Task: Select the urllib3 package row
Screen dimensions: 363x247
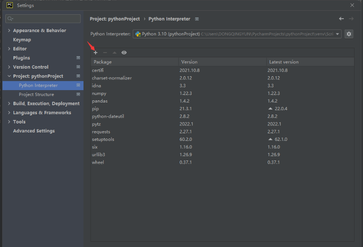Action: click(x=222, y=155)
